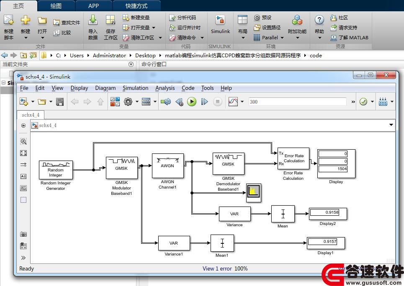Click 查找文件 button in MATLAB ribbon
This screenshot has height=286, width=404.
[67, 23]
